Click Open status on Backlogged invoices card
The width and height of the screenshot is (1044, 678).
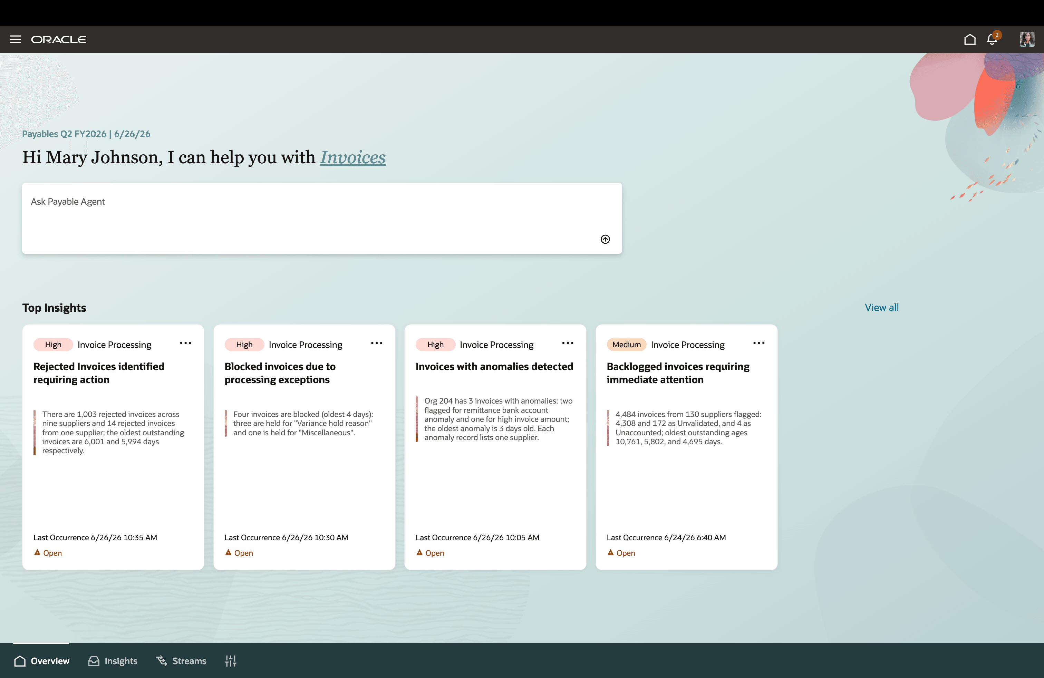pyautogui.click(x=621, y=553)
